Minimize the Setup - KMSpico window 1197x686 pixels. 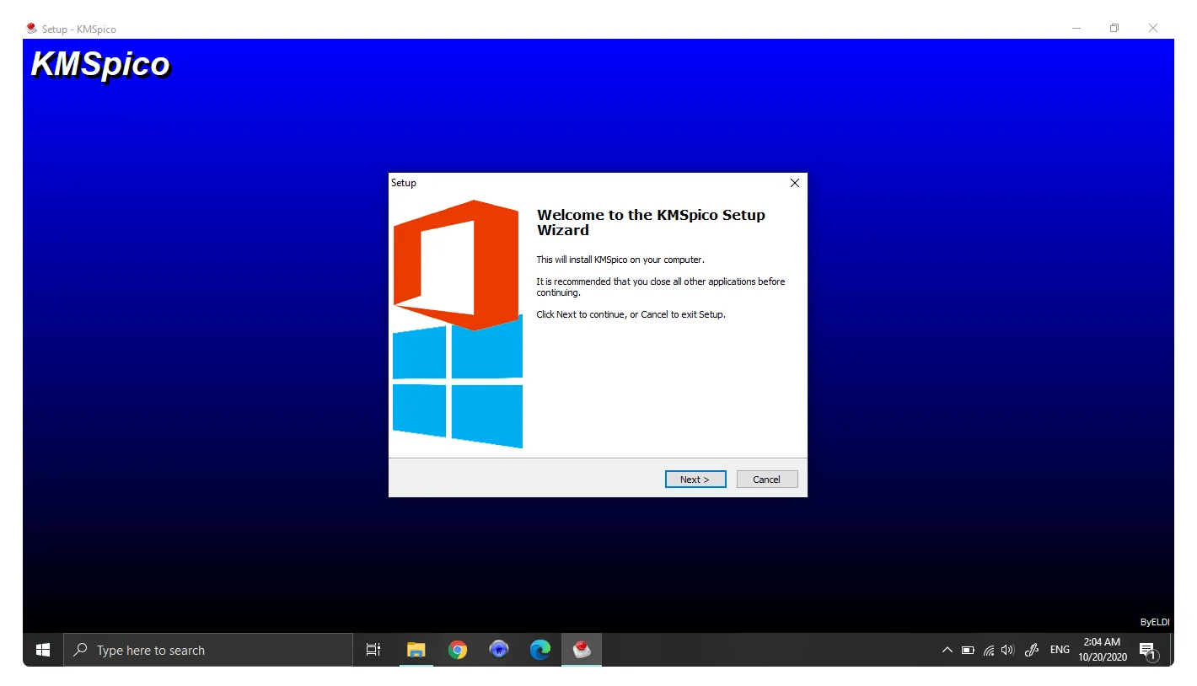1076,29
